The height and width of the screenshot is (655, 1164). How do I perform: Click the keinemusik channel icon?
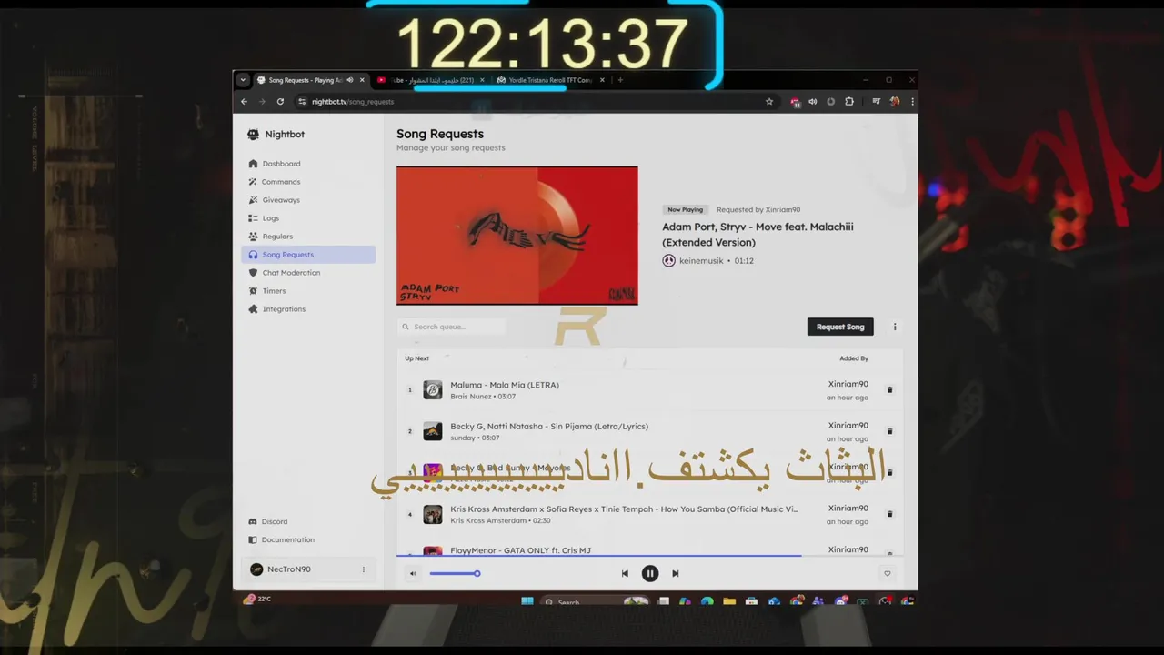[669, 260]
